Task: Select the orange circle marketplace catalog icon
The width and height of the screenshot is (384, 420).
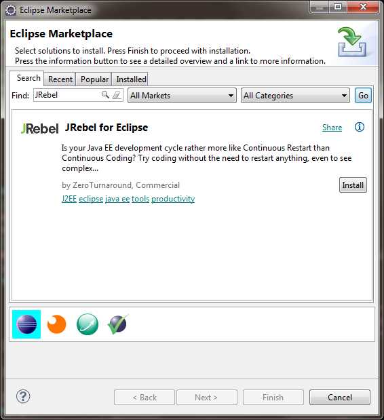Action: 56,324
